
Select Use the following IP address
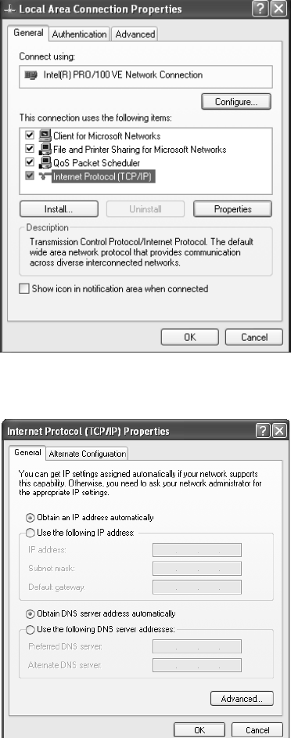click(31, 533)
